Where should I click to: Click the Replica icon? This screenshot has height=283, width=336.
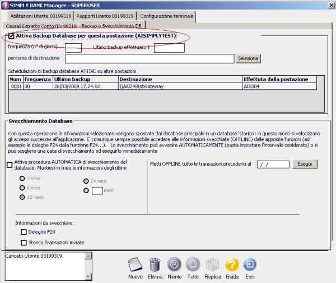click(212, 264)
